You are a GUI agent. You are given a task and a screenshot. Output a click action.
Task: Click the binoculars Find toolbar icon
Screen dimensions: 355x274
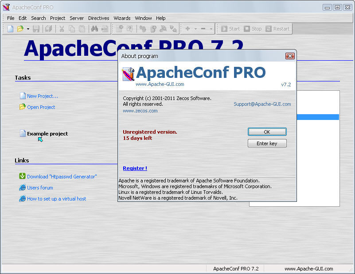(95, 29)
